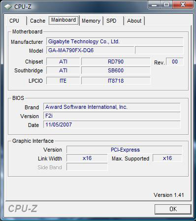Viewport: 196px width, 221px height.
Task: Click the Max. Supported x16 field
Action: pyautogui.click(x=167, y=158)
